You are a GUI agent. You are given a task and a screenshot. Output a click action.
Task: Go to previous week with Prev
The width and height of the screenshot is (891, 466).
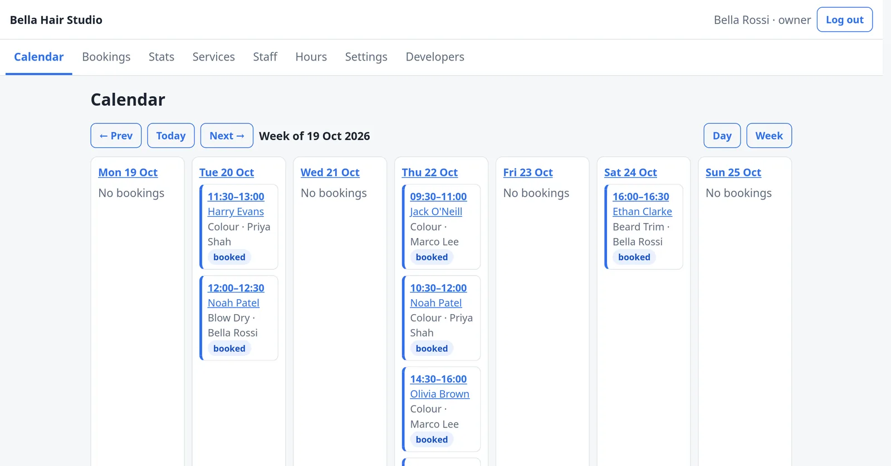(x=116, y=136)
